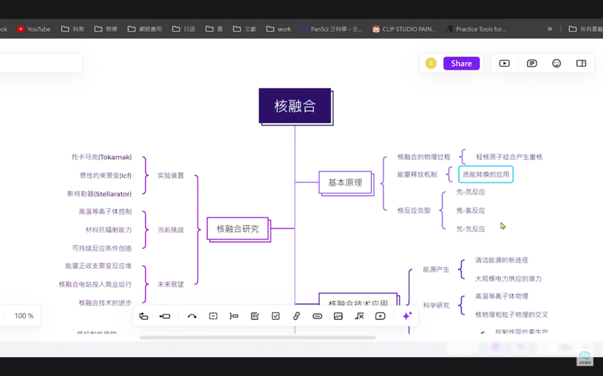Click the insert image icon
603x376 pixels.
(x=338, y=316)
